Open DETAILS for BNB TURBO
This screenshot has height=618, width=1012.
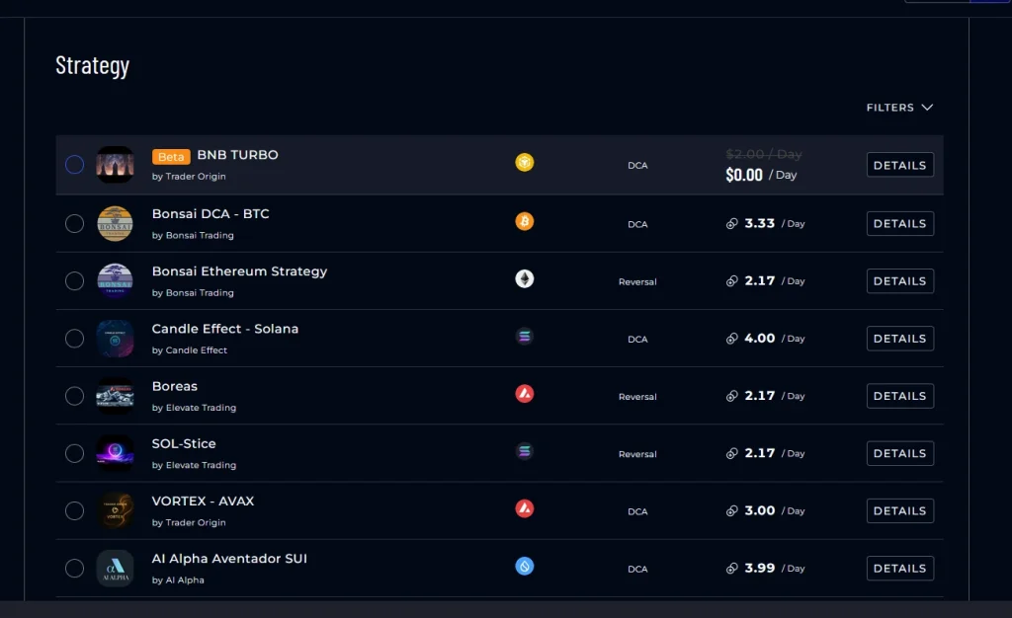click(899, 164)
